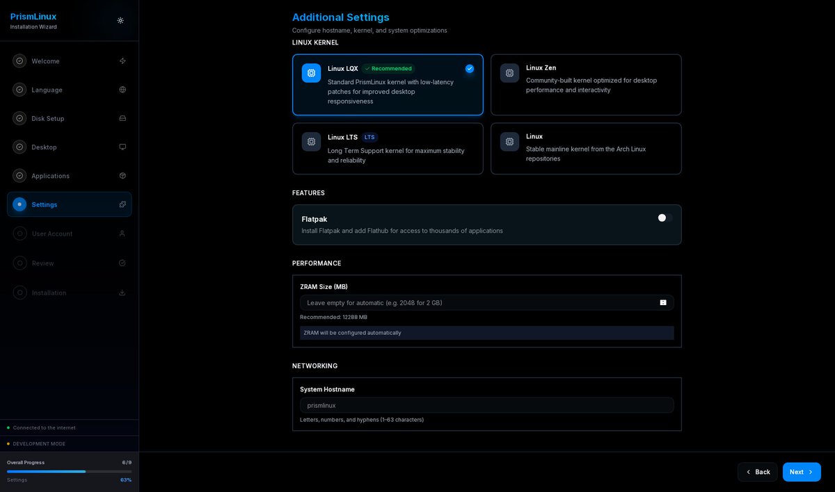The width and height of the screenshot is (835, 492).
Task: Click the Language step checkmark circle
Action: coord(19,90)
